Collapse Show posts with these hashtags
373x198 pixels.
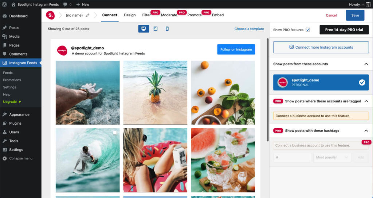366,131
